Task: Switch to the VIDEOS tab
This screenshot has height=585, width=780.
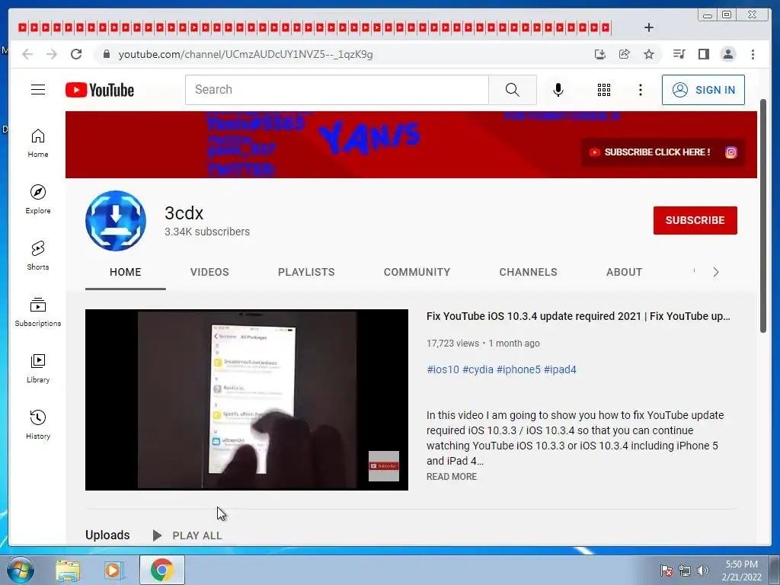Action: click(209, 272)
